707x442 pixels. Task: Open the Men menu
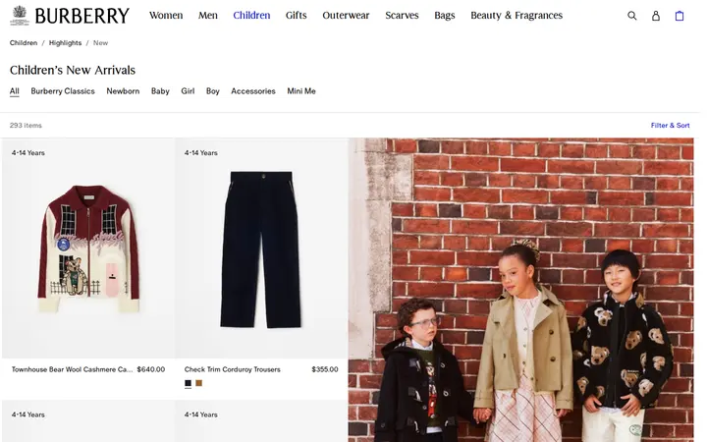coord(208,16)
